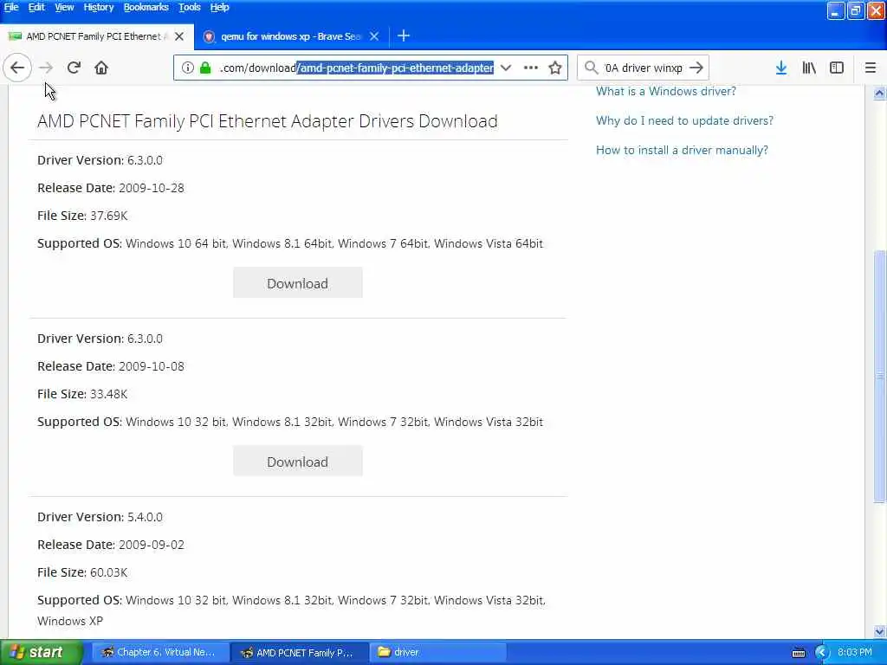The image size is (887, 665).
Task: Open the Firefox hamburger menu
Action: tap(871, 68)
